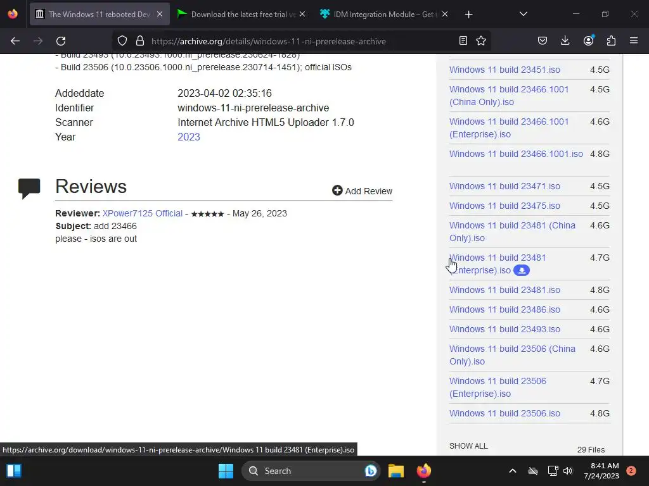
Task: Open the Bing icon in search box
Action: 370,471
